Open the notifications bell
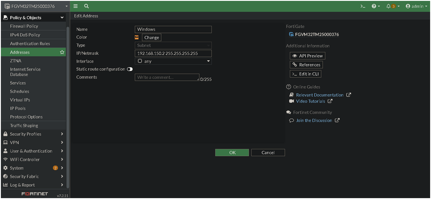Viewport: 431px width, 199px height. click(x=393, y=6)
